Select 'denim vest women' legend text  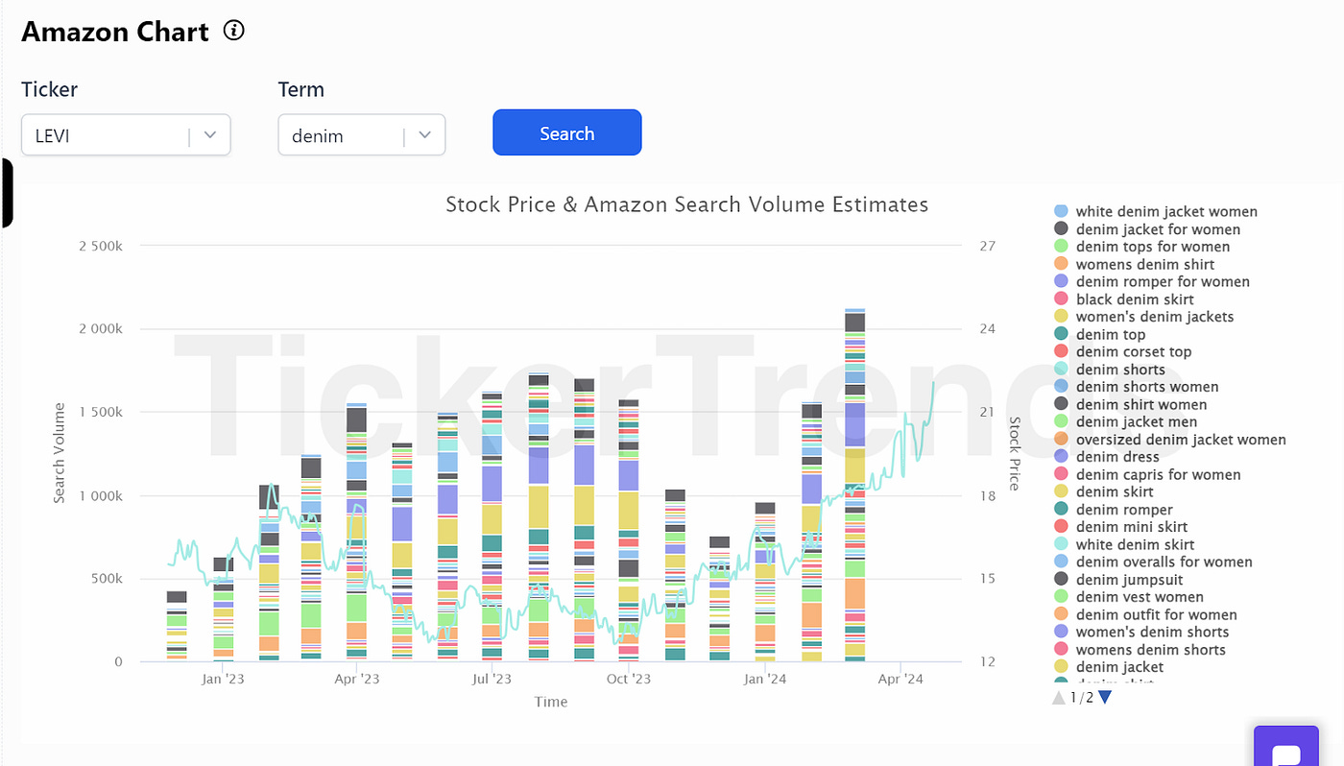click(1141, 597)
